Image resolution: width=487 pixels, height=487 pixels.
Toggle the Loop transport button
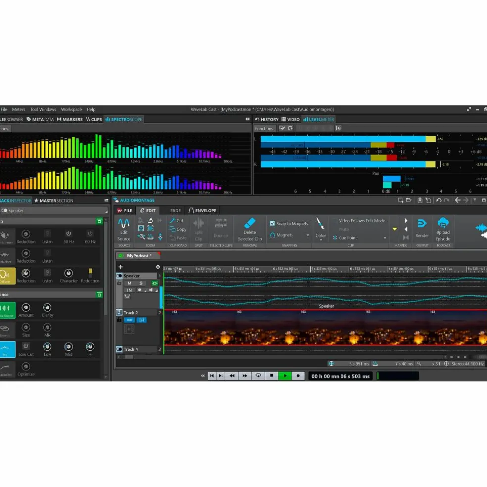[258, 376]
